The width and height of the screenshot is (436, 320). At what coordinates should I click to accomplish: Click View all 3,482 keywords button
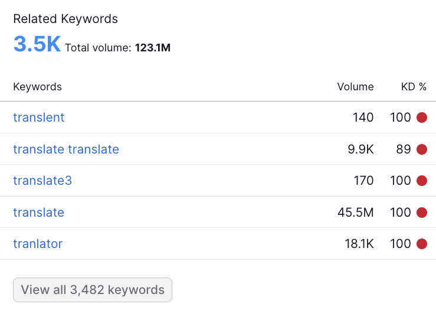(93, 290)
